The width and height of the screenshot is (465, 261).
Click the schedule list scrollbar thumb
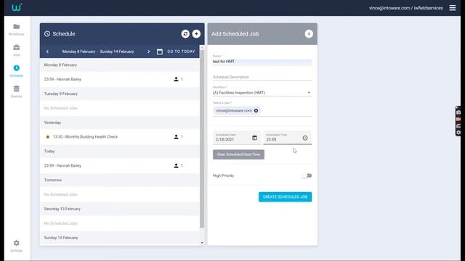(202, 139)
